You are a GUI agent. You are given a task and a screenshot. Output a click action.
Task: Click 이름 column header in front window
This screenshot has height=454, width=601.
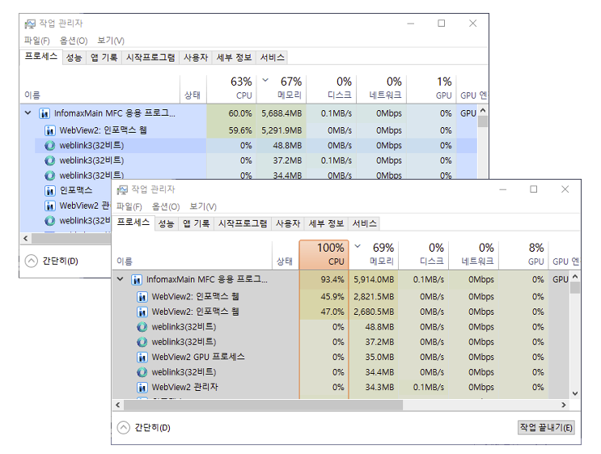point(192,255)
